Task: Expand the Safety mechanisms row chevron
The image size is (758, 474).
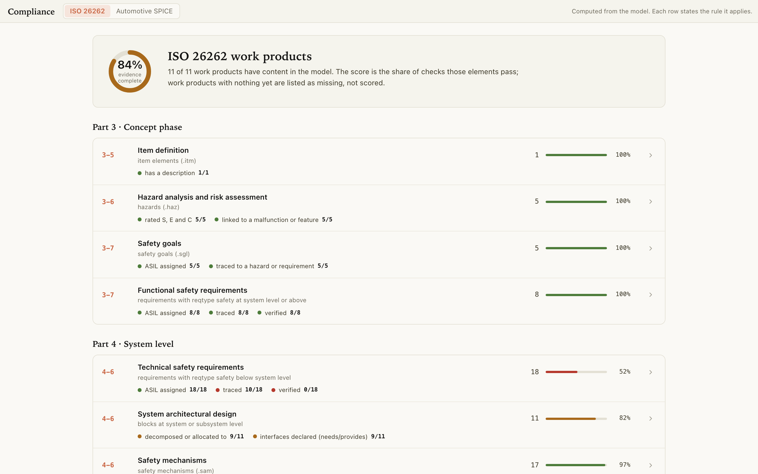Action: pyautogui.click(x=650, y=465)
